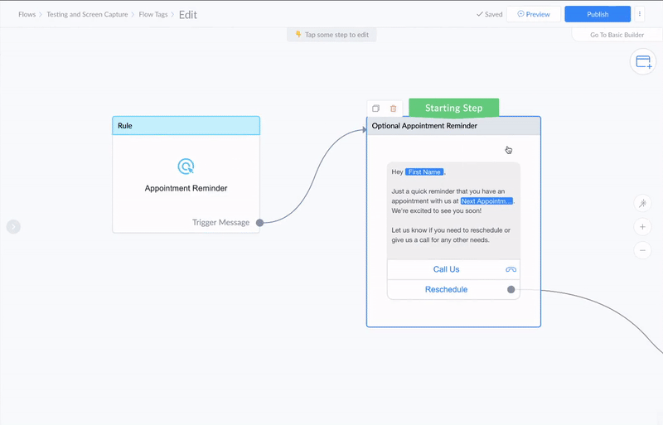Click the add step card icon
This screenshot has width=663, height=425.
pos(643,62)
